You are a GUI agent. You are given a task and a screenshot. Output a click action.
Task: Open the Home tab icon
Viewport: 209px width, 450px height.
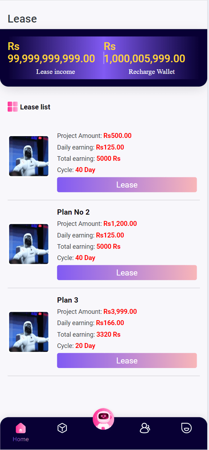[21, 428]
